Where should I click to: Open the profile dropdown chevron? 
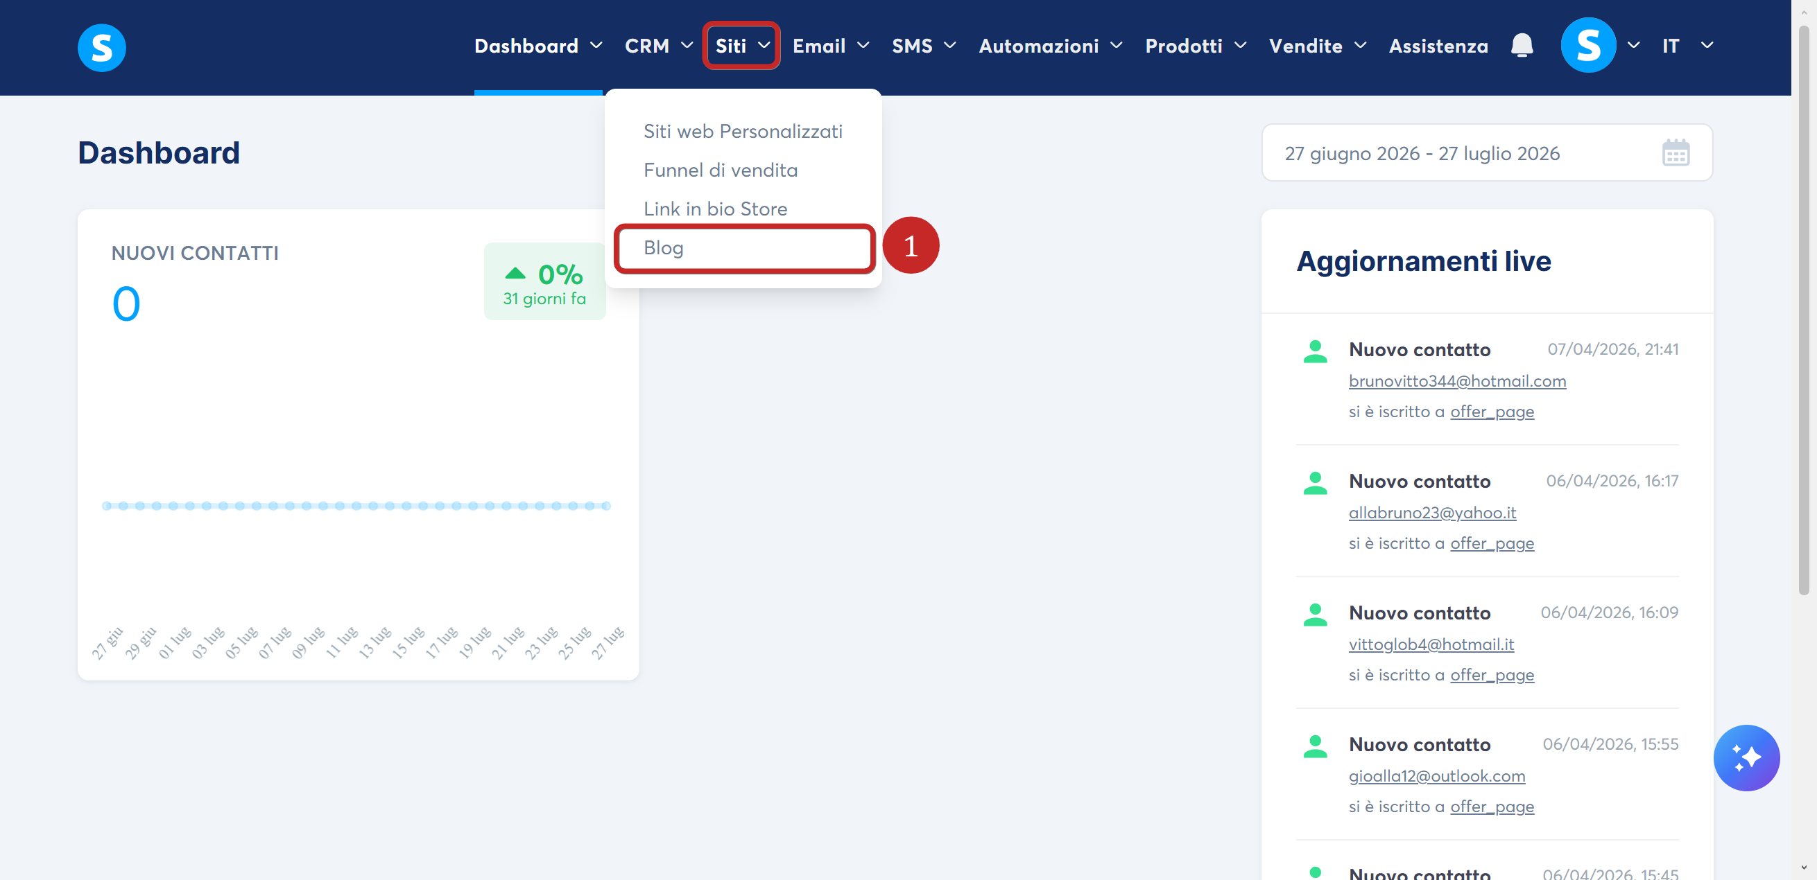click(x=1634, y=46)
